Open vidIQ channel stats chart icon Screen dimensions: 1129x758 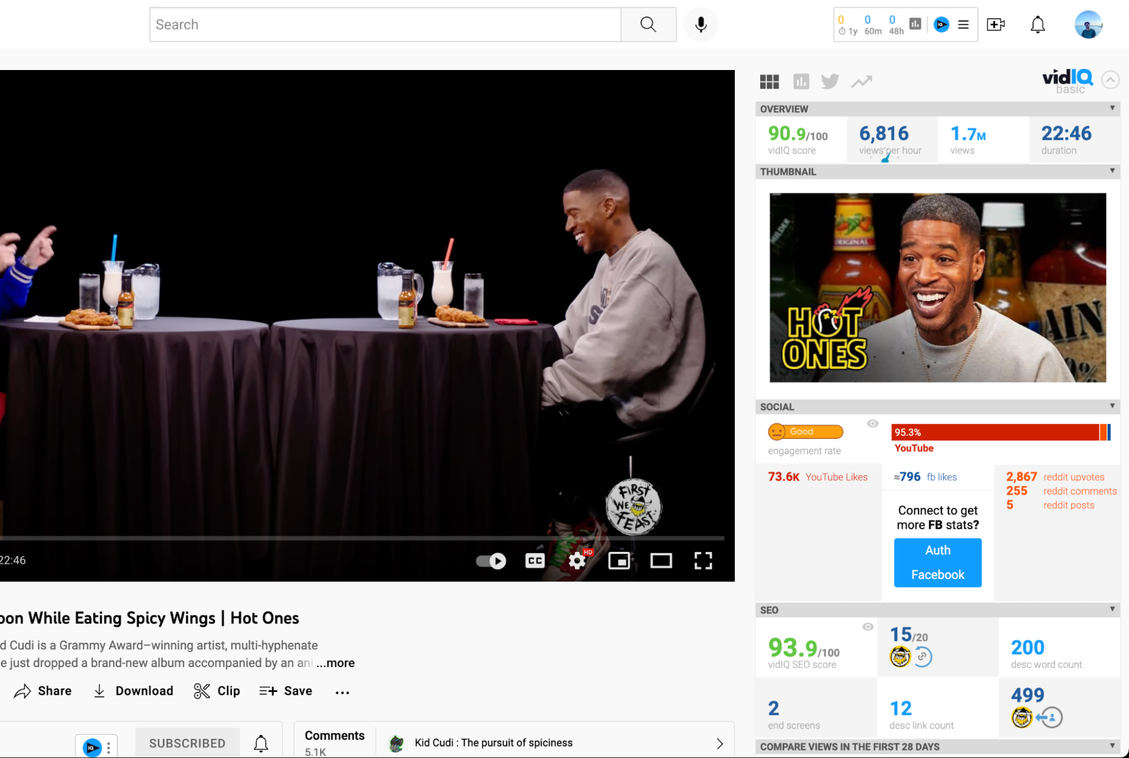(x=800, y=81)
